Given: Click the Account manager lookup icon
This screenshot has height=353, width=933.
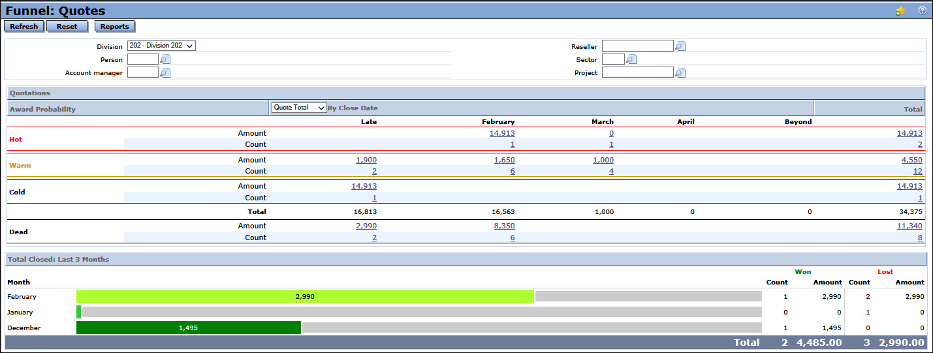Looking at the screenshot, I should click(165, 73).
